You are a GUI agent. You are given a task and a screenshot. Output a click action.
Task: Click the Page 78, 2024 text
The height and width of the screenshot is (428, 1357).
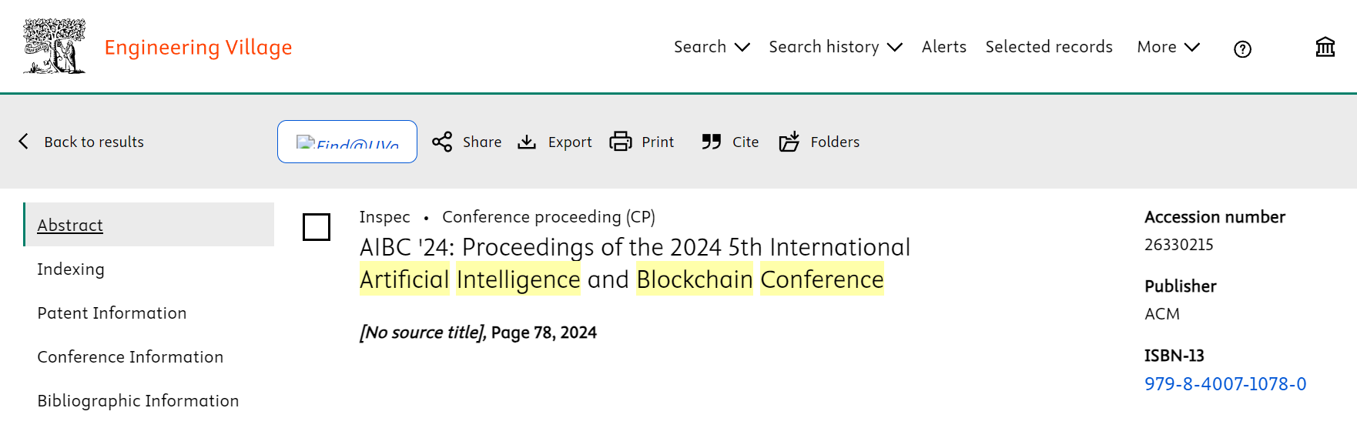click(544, 333)
